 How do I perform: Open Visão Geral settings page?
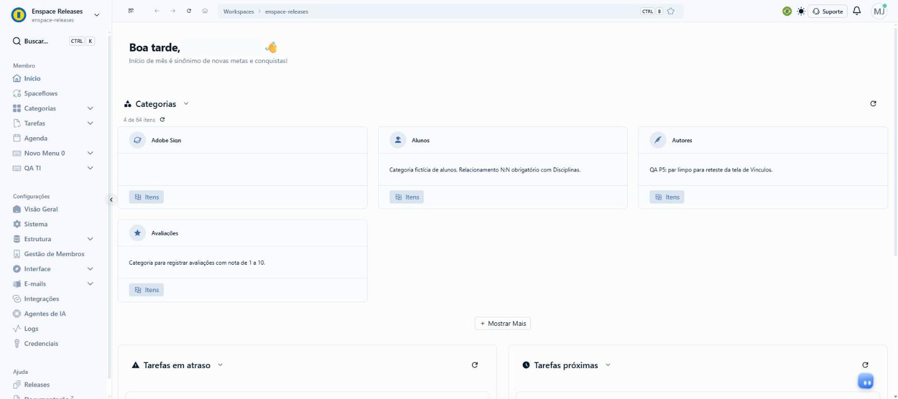click(x=41, y=209)
